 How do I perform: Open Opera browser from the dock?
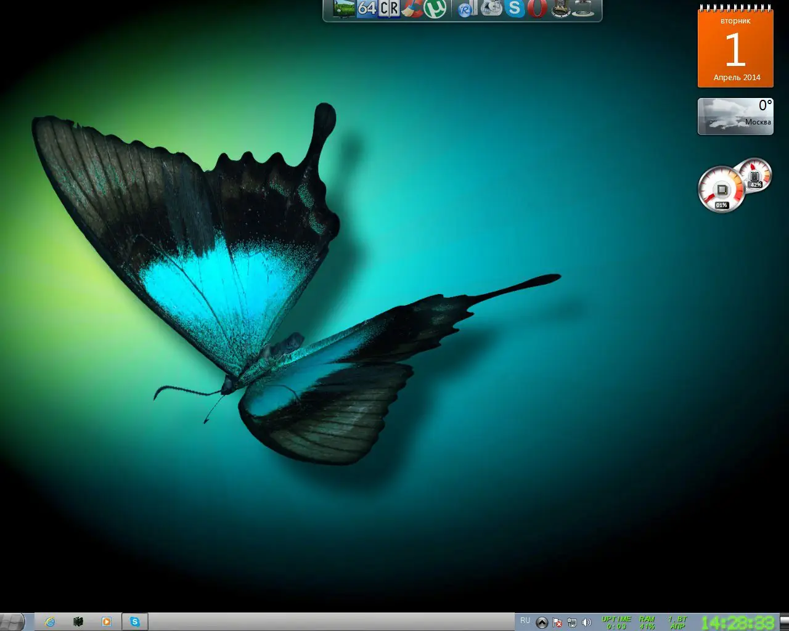pyautogui.click(x=538, y=9)
